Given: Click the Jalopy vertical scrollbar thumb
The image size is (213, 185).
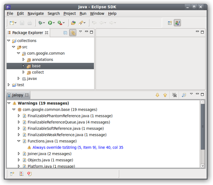Looking at the screenshot, I should pyautogui.click(x=203, y=126).
